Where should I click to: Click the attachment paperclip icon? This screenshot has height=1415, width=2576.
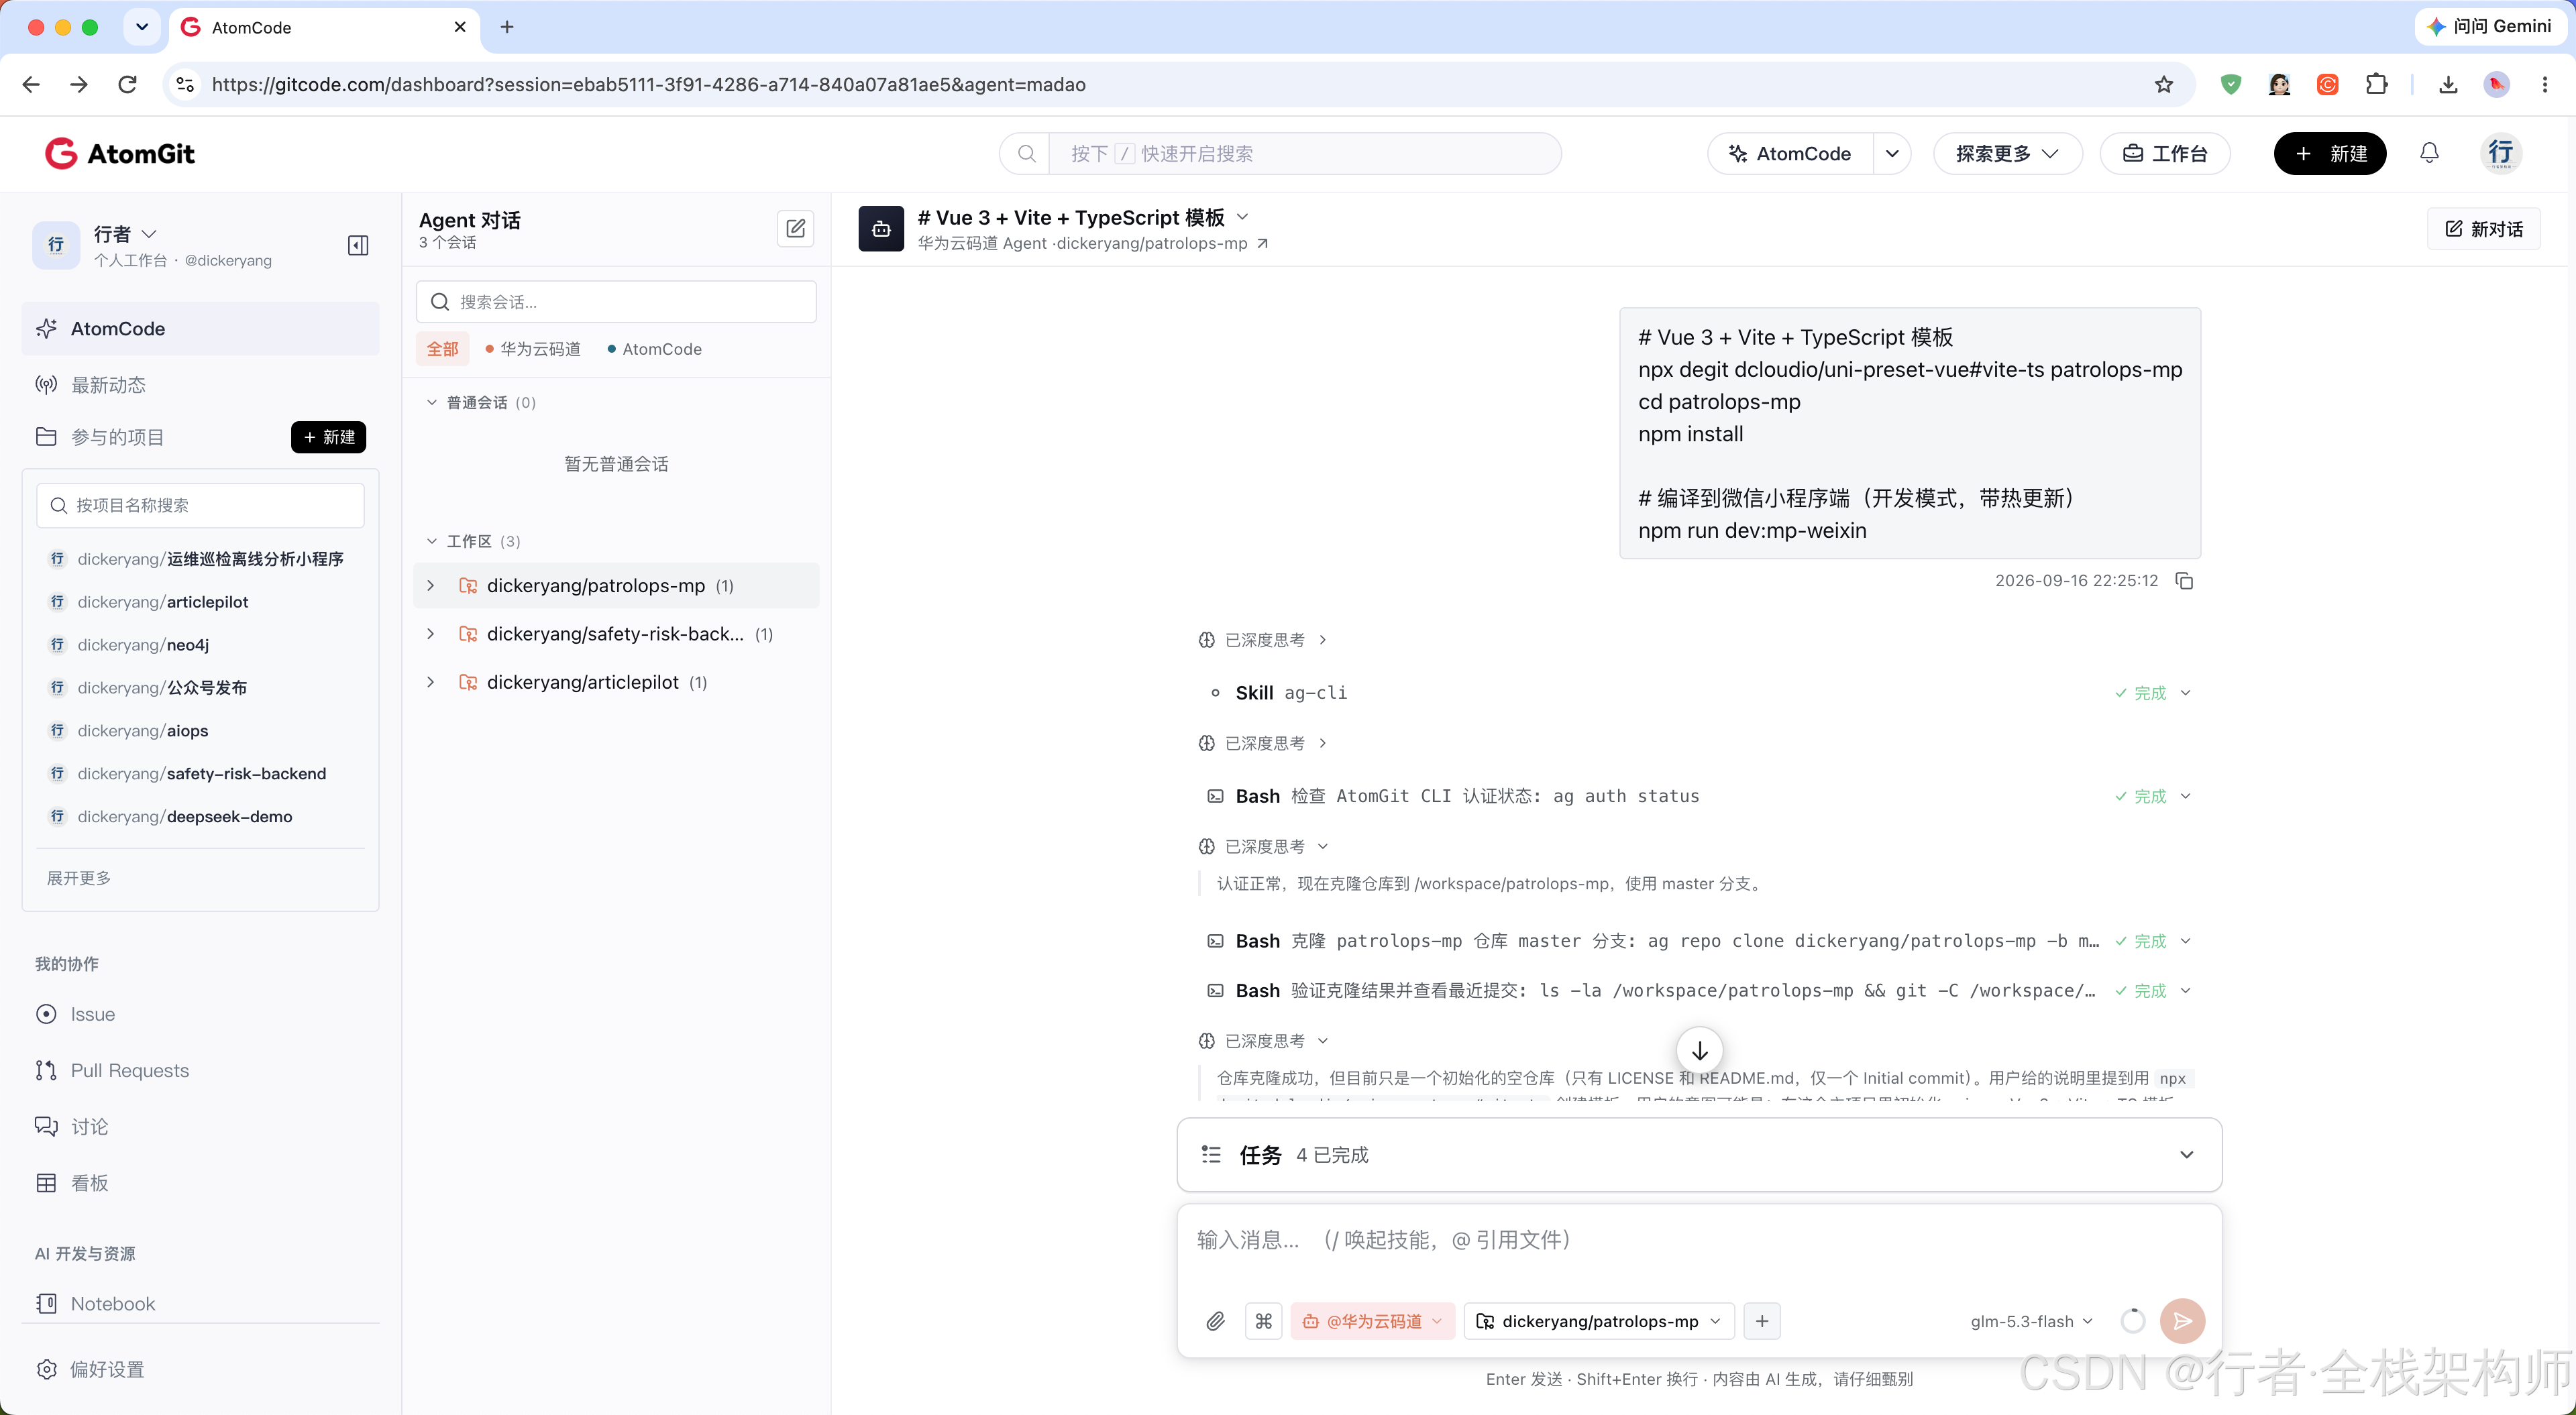[1215, 1321]
